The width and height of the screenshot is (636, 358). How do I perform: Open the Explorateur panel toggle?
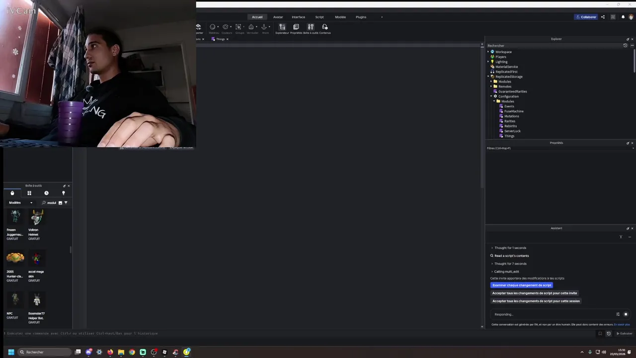point(282,28)
